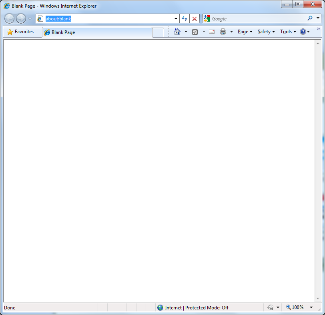Click the Internet zone globe in status bar
Viewport: 325px width, 315px height.
[x=160, y=307]
